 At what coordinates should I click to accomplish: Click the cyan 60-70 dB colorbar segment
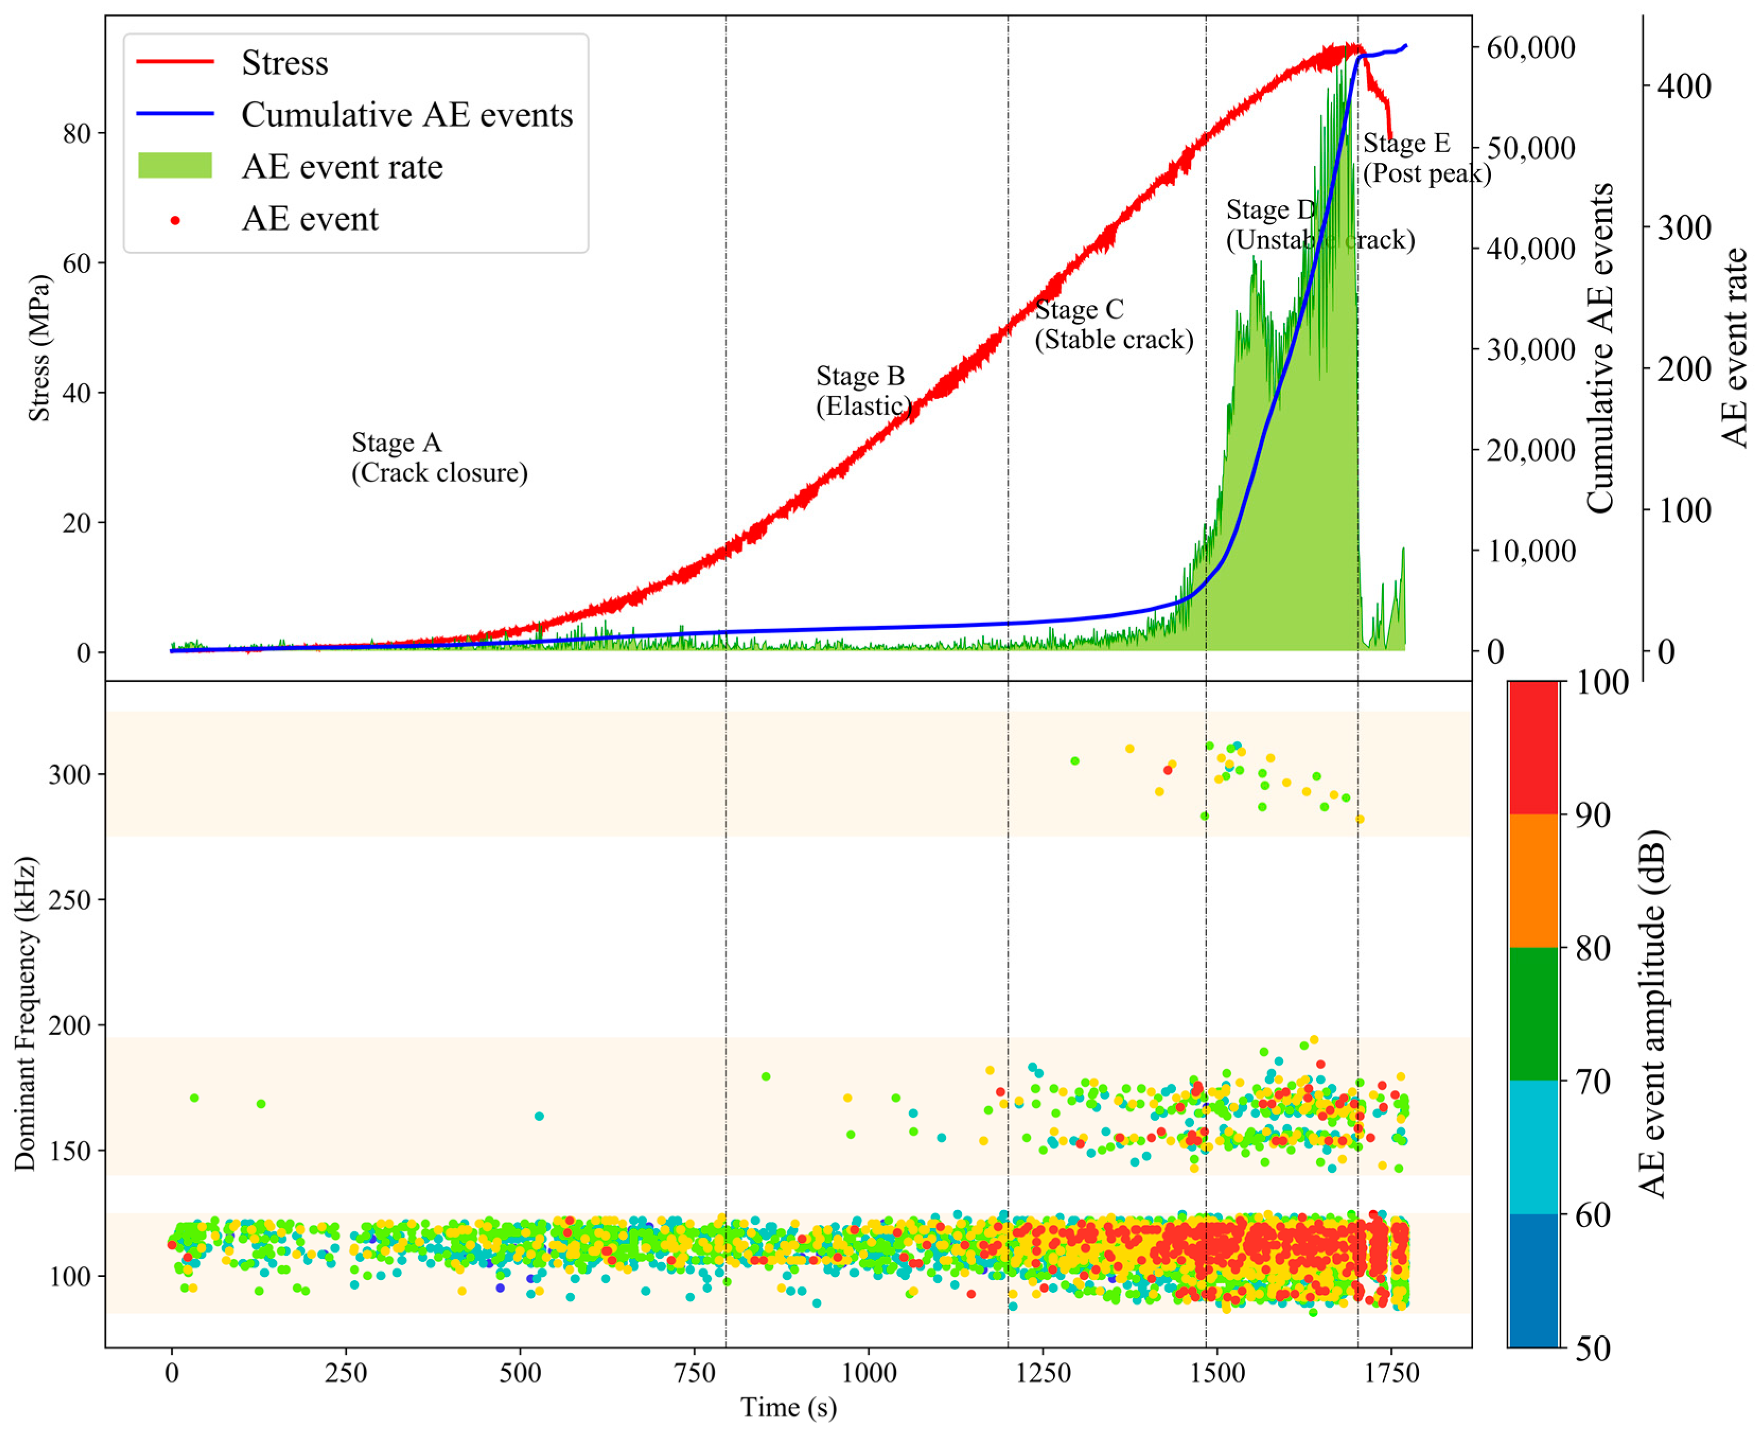(x=1533, y=1147)
